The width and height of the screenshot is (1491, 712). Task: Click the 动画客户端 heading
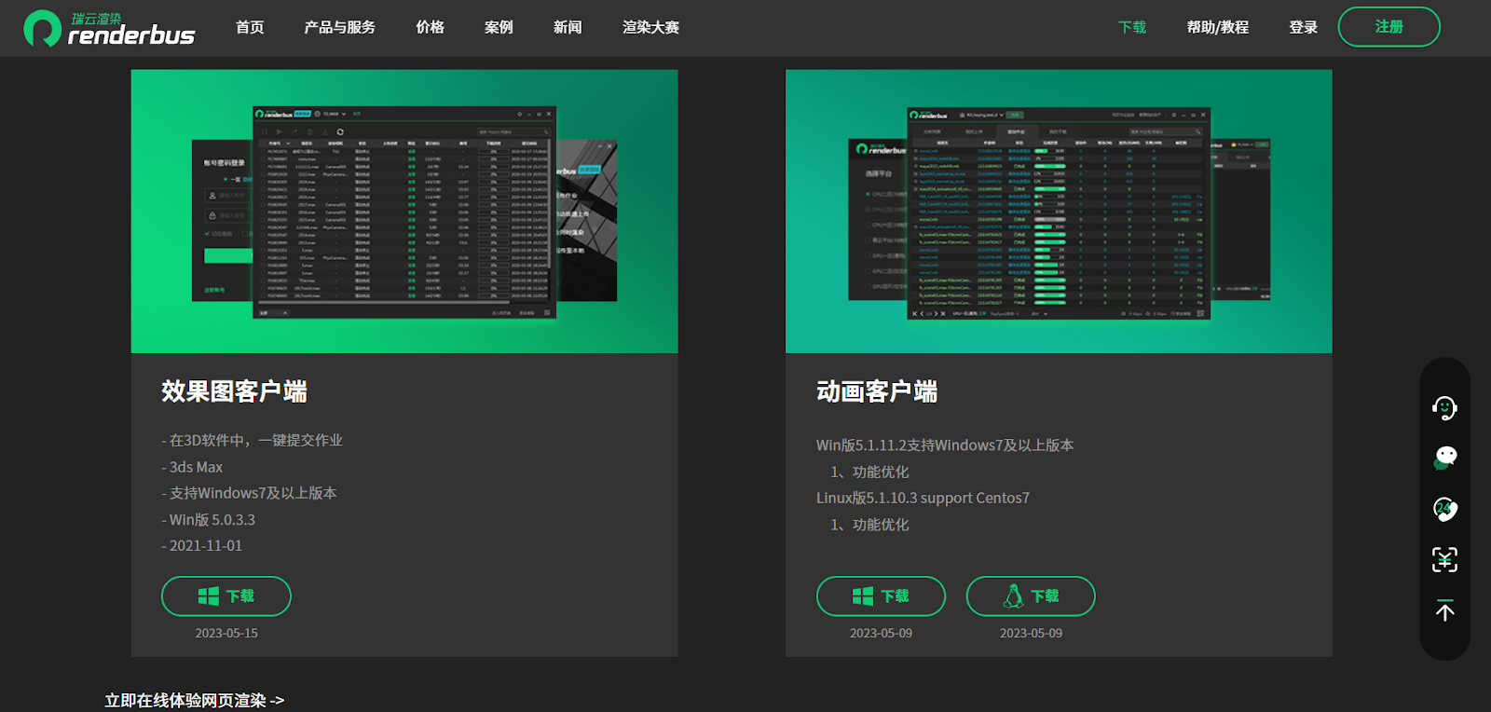coord(877,391)
